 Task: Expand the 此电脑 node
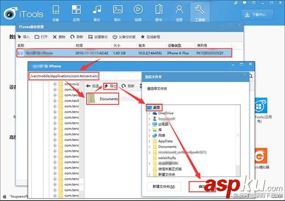coord(150,124)
